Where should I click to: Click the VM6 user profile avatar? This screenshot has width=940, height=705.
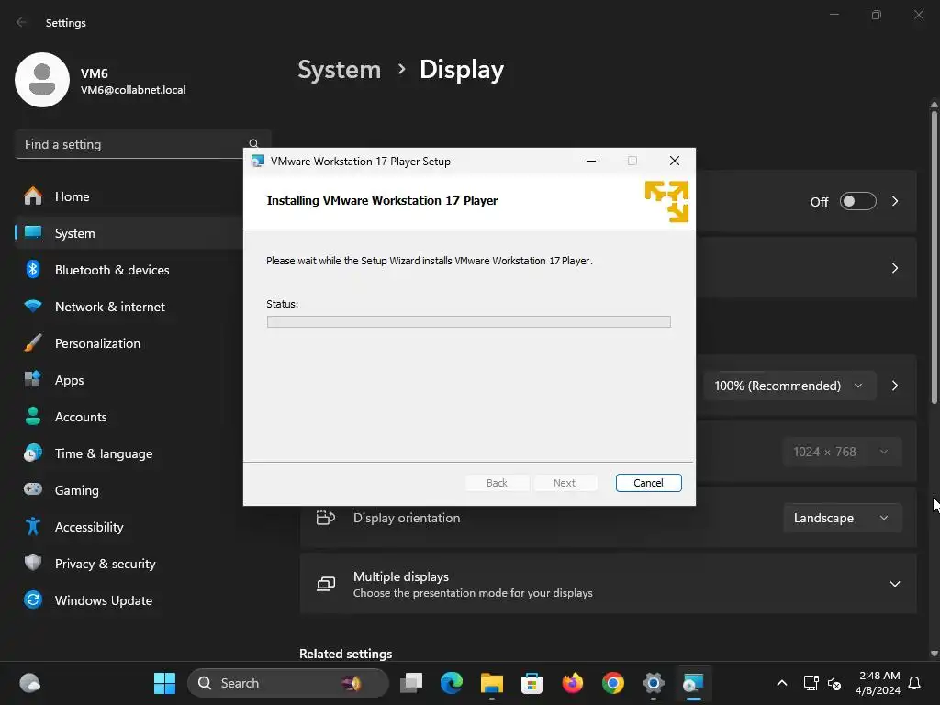click(x=42, y=80)
